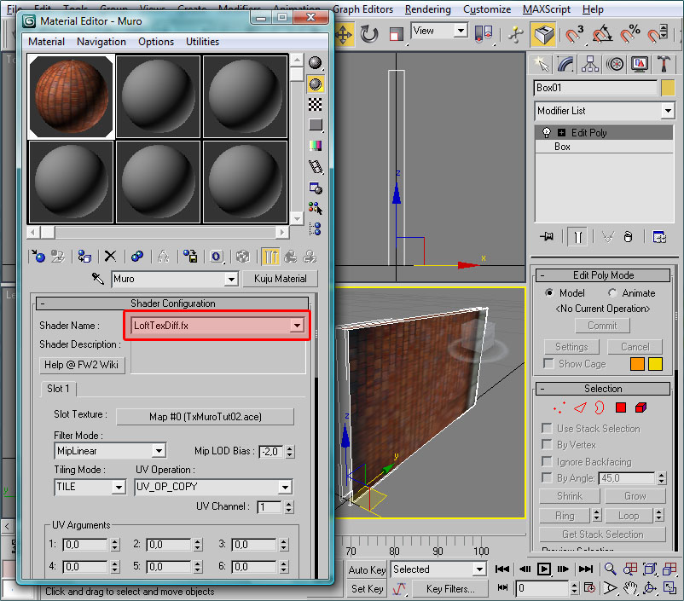Click the Box01 object color swatch
Screen dimensions: 684x601
pos(668,88)
